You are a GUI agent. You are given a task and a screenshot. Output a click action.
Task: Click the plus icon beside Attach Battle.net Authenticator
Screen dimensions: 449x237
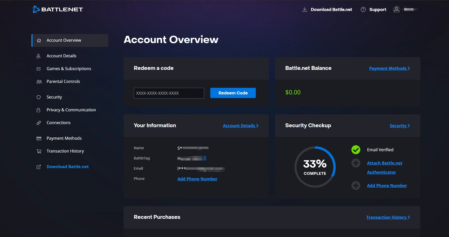pyautogui.click(x=356, y=163)
